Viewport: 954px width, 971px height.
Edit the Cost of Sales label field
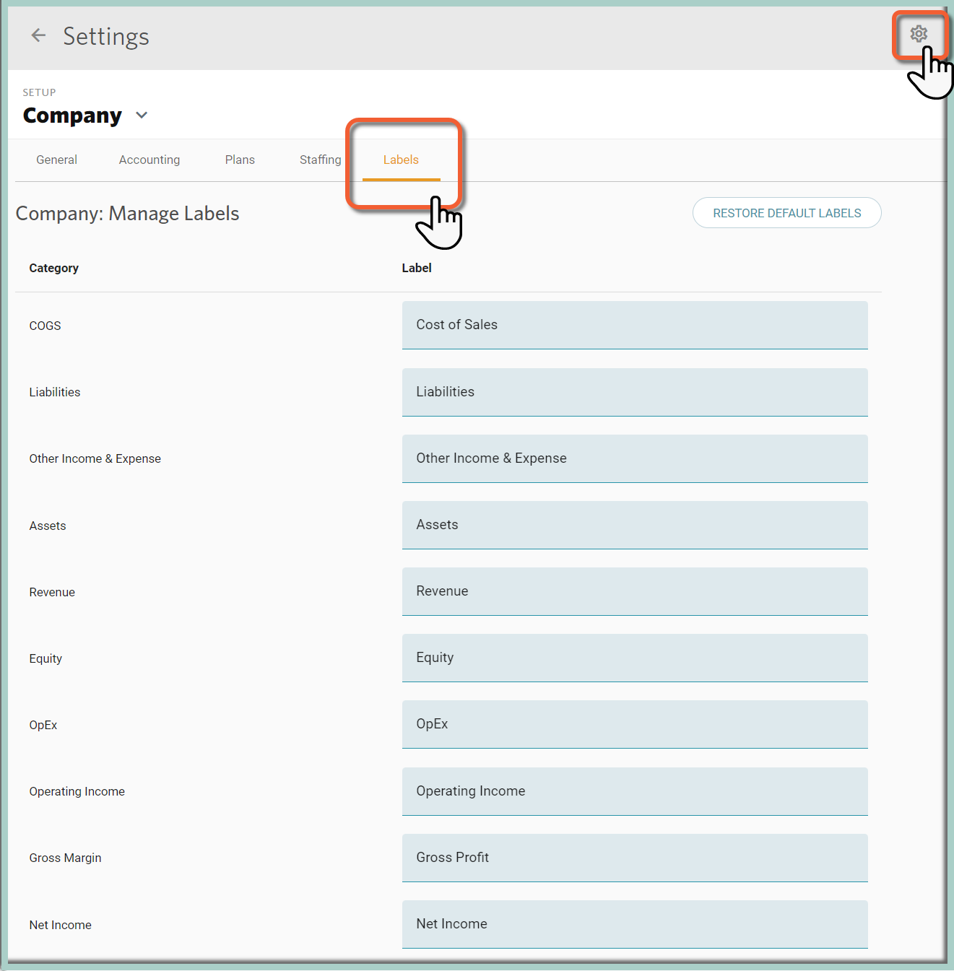635,325
